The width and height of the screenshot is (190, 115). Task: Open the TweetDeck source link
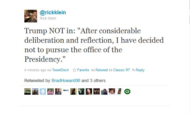[60, 70]
